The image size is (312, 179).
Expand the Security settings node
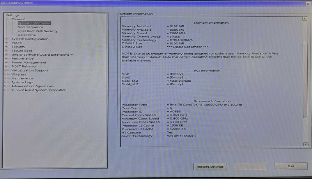tap(6, 47)
